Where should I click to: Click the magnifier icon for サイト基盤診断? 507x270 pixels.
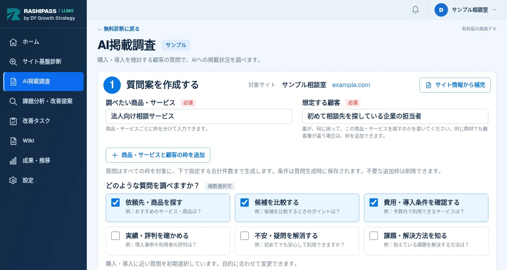[13, 62]
